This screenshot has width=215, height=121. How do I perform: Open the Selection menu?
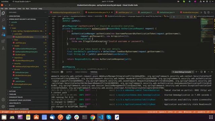[x=12, y=9]
